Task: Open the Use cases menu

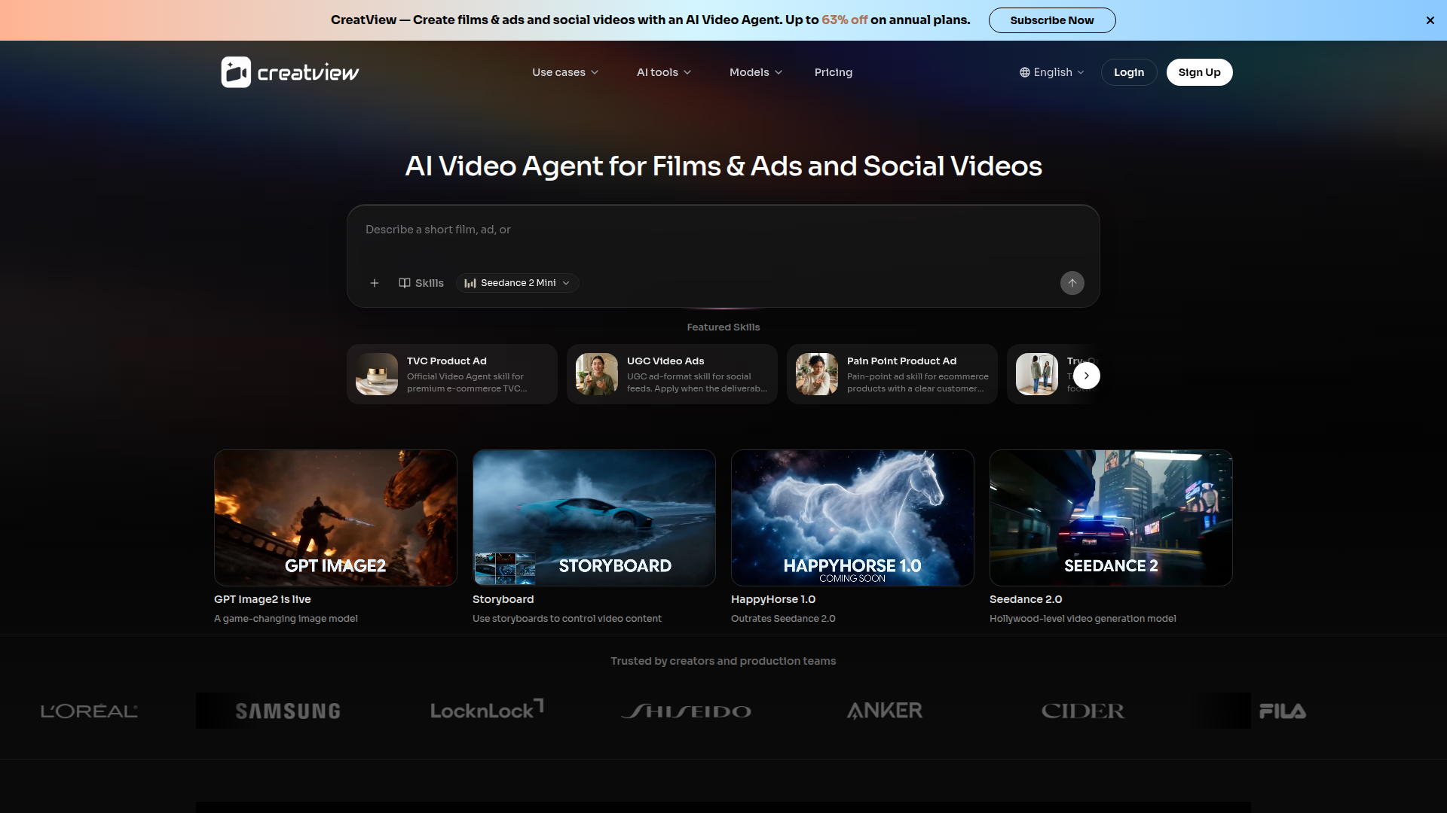Action: (565, 72)
